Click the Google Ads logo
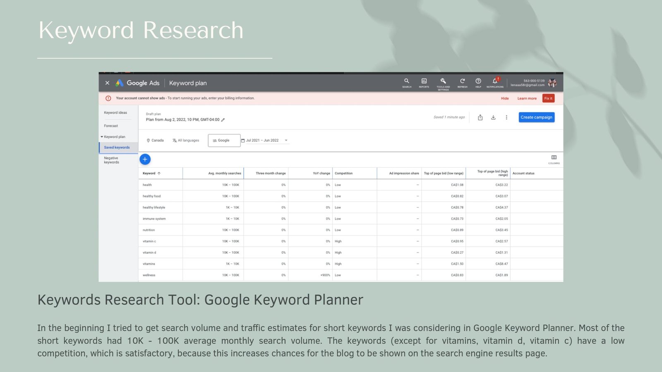 point(137,83)
